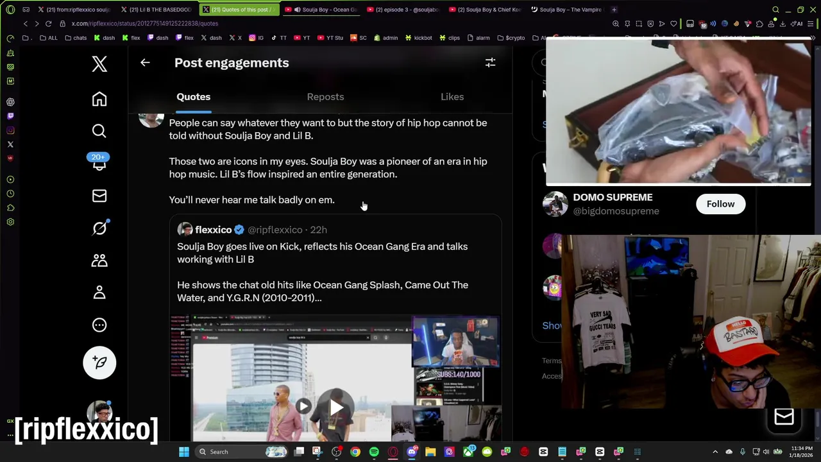The width and height of the screenshot is (821, 462).
Task: Open Discord from the taskbar
Action: click(x=412, y=452)
